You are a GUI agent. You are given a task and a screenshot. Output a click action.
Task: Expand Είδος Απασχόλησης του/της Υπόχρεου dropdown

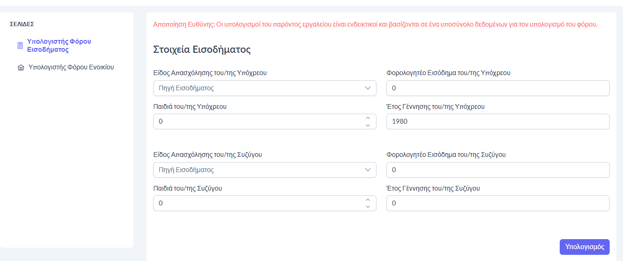(265, 88)
